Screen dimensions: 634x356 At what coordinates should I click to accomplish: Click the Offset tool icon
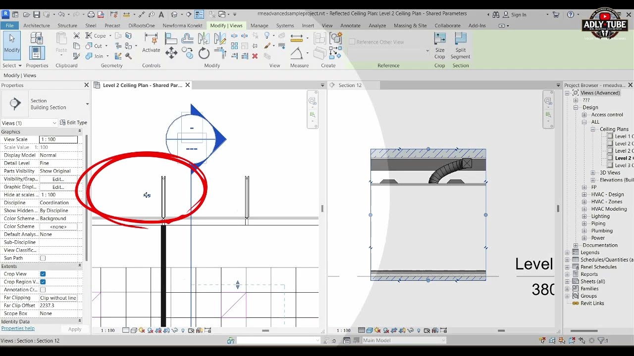pos(187,38)
